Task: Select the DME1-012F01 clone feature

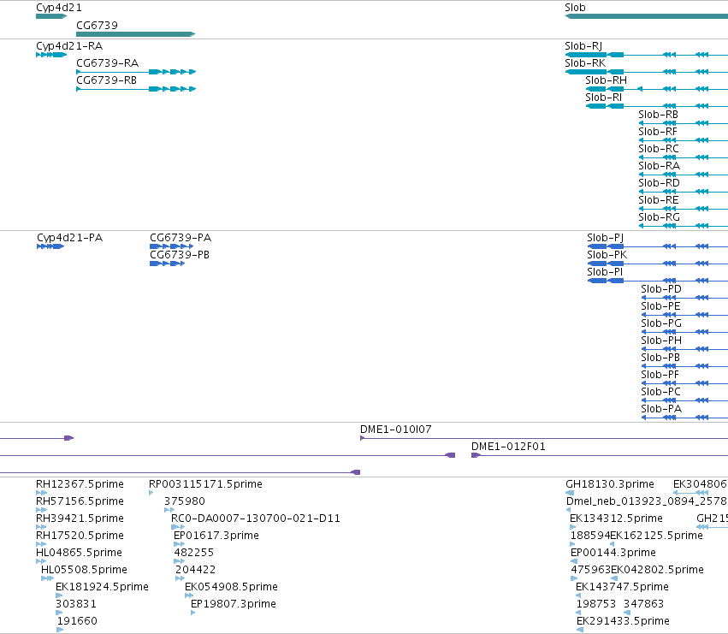Action: 600,455
